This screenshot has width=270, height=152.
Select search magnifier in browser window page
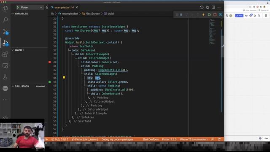tap(259, 16)
